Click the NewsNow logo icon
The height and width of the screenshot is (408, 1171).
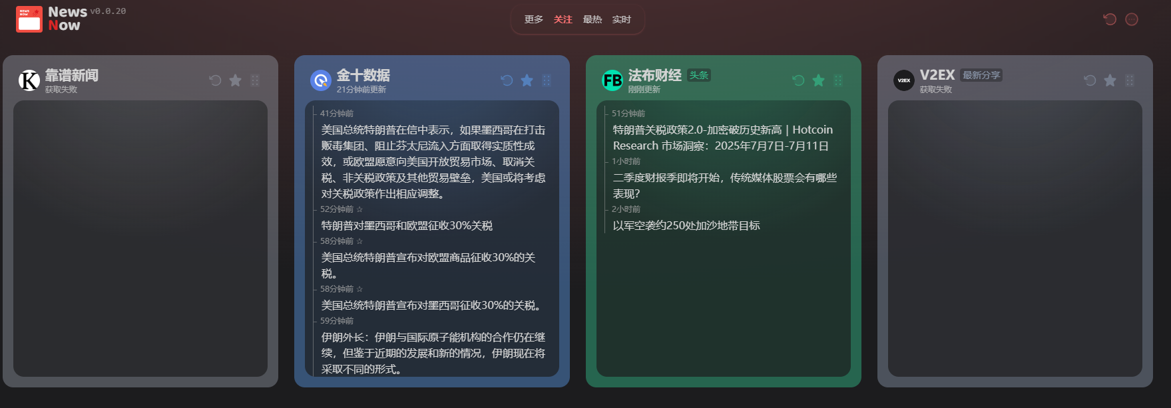click(x=29, y=19)
